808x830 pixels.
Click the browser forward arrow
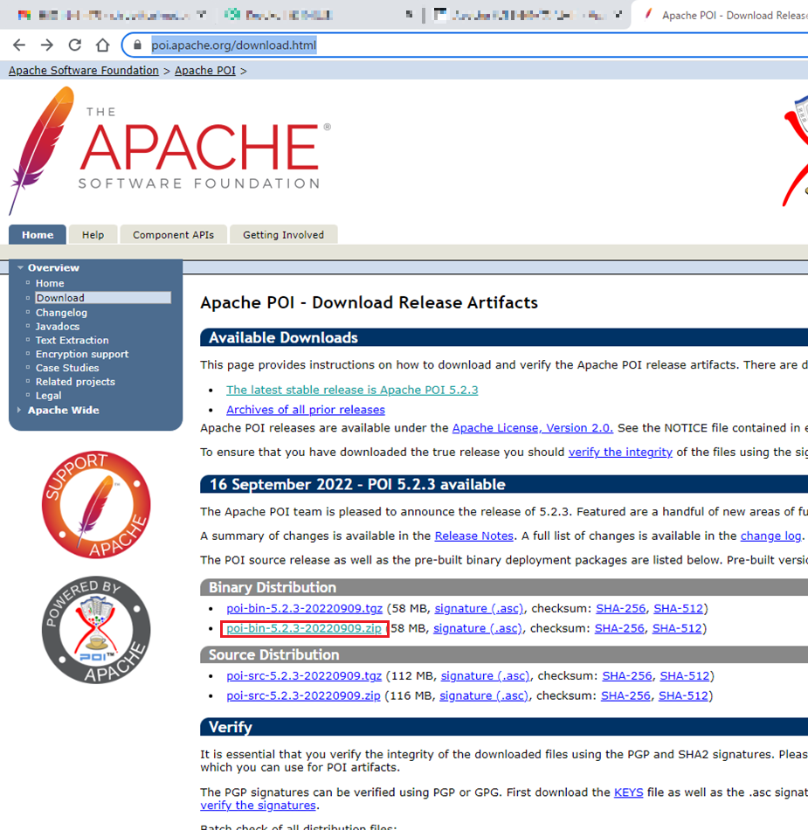47,45
